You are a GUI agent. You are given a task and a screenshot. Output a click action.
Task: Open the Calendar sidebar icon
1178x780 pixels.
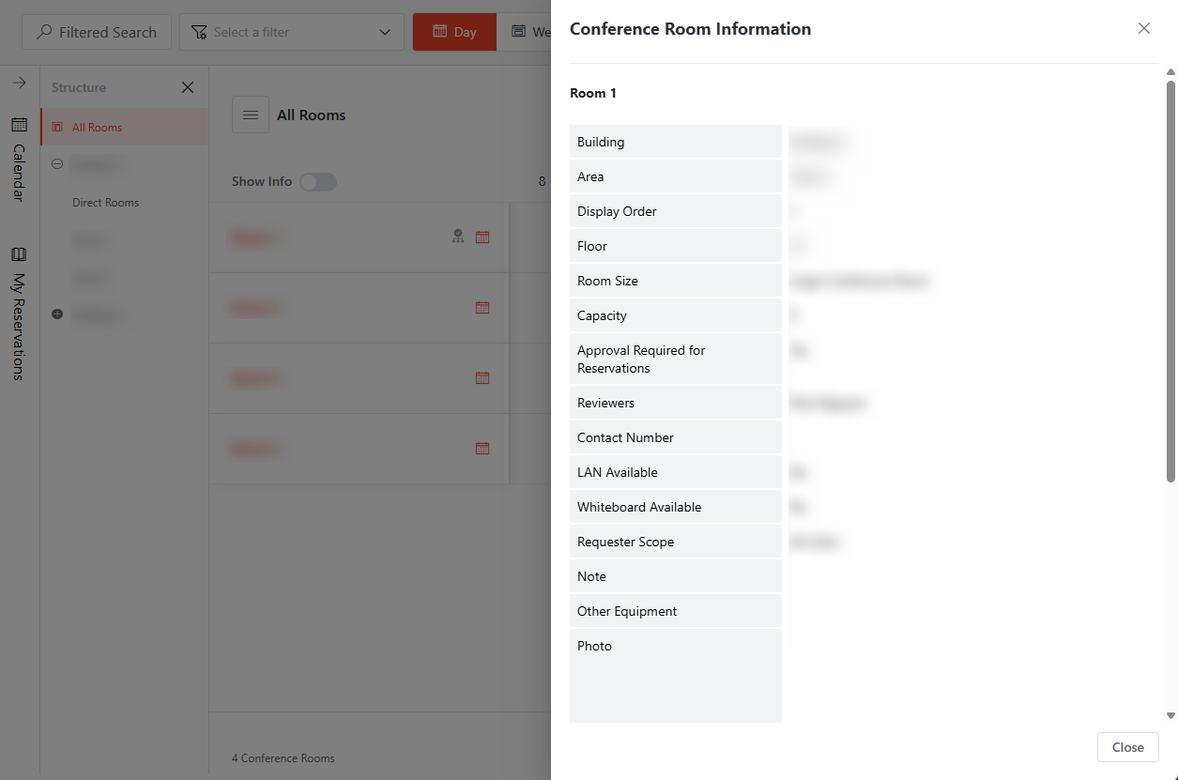[x=19, y=125]
